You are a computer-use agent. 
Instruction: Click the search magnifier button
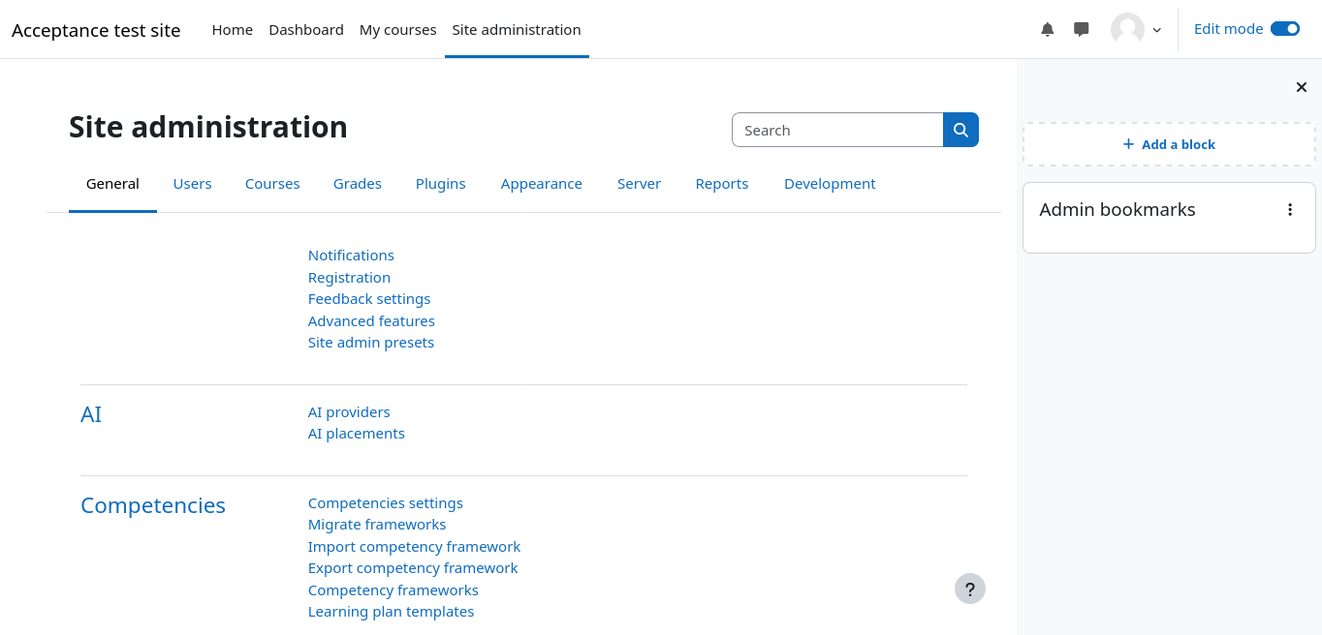[960, 130]
